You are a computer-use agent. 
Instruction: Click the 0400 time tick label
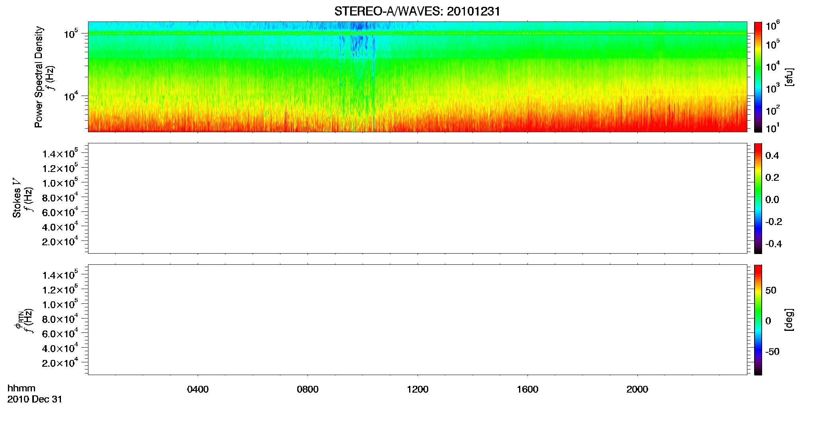(198, 389)
